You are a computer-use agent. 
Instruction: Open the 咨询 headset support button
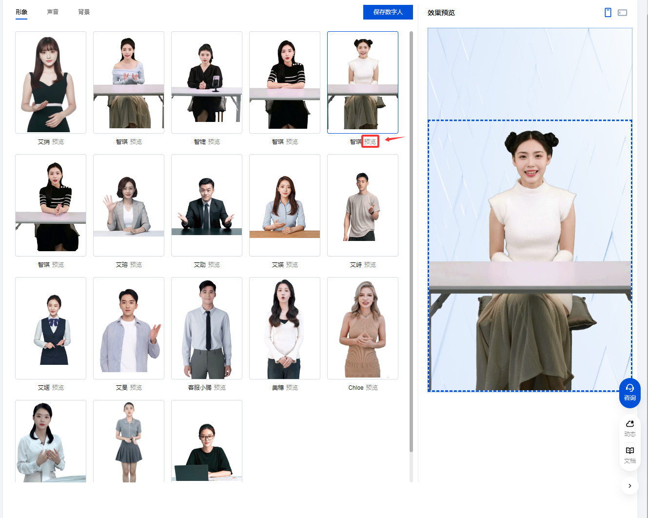point(629,393)
